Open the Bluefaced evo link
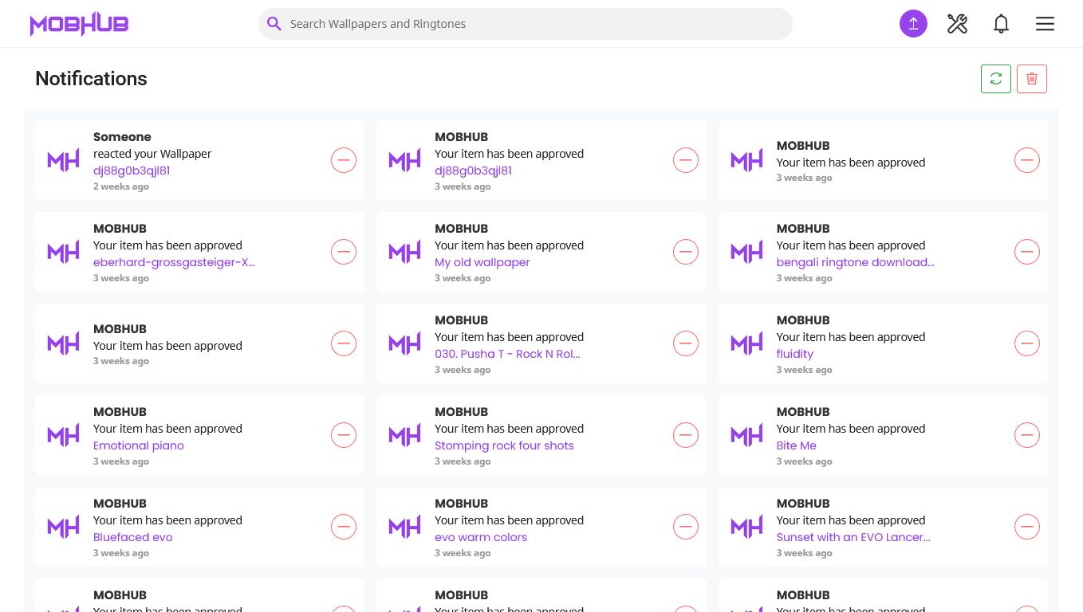 point(133,537)
